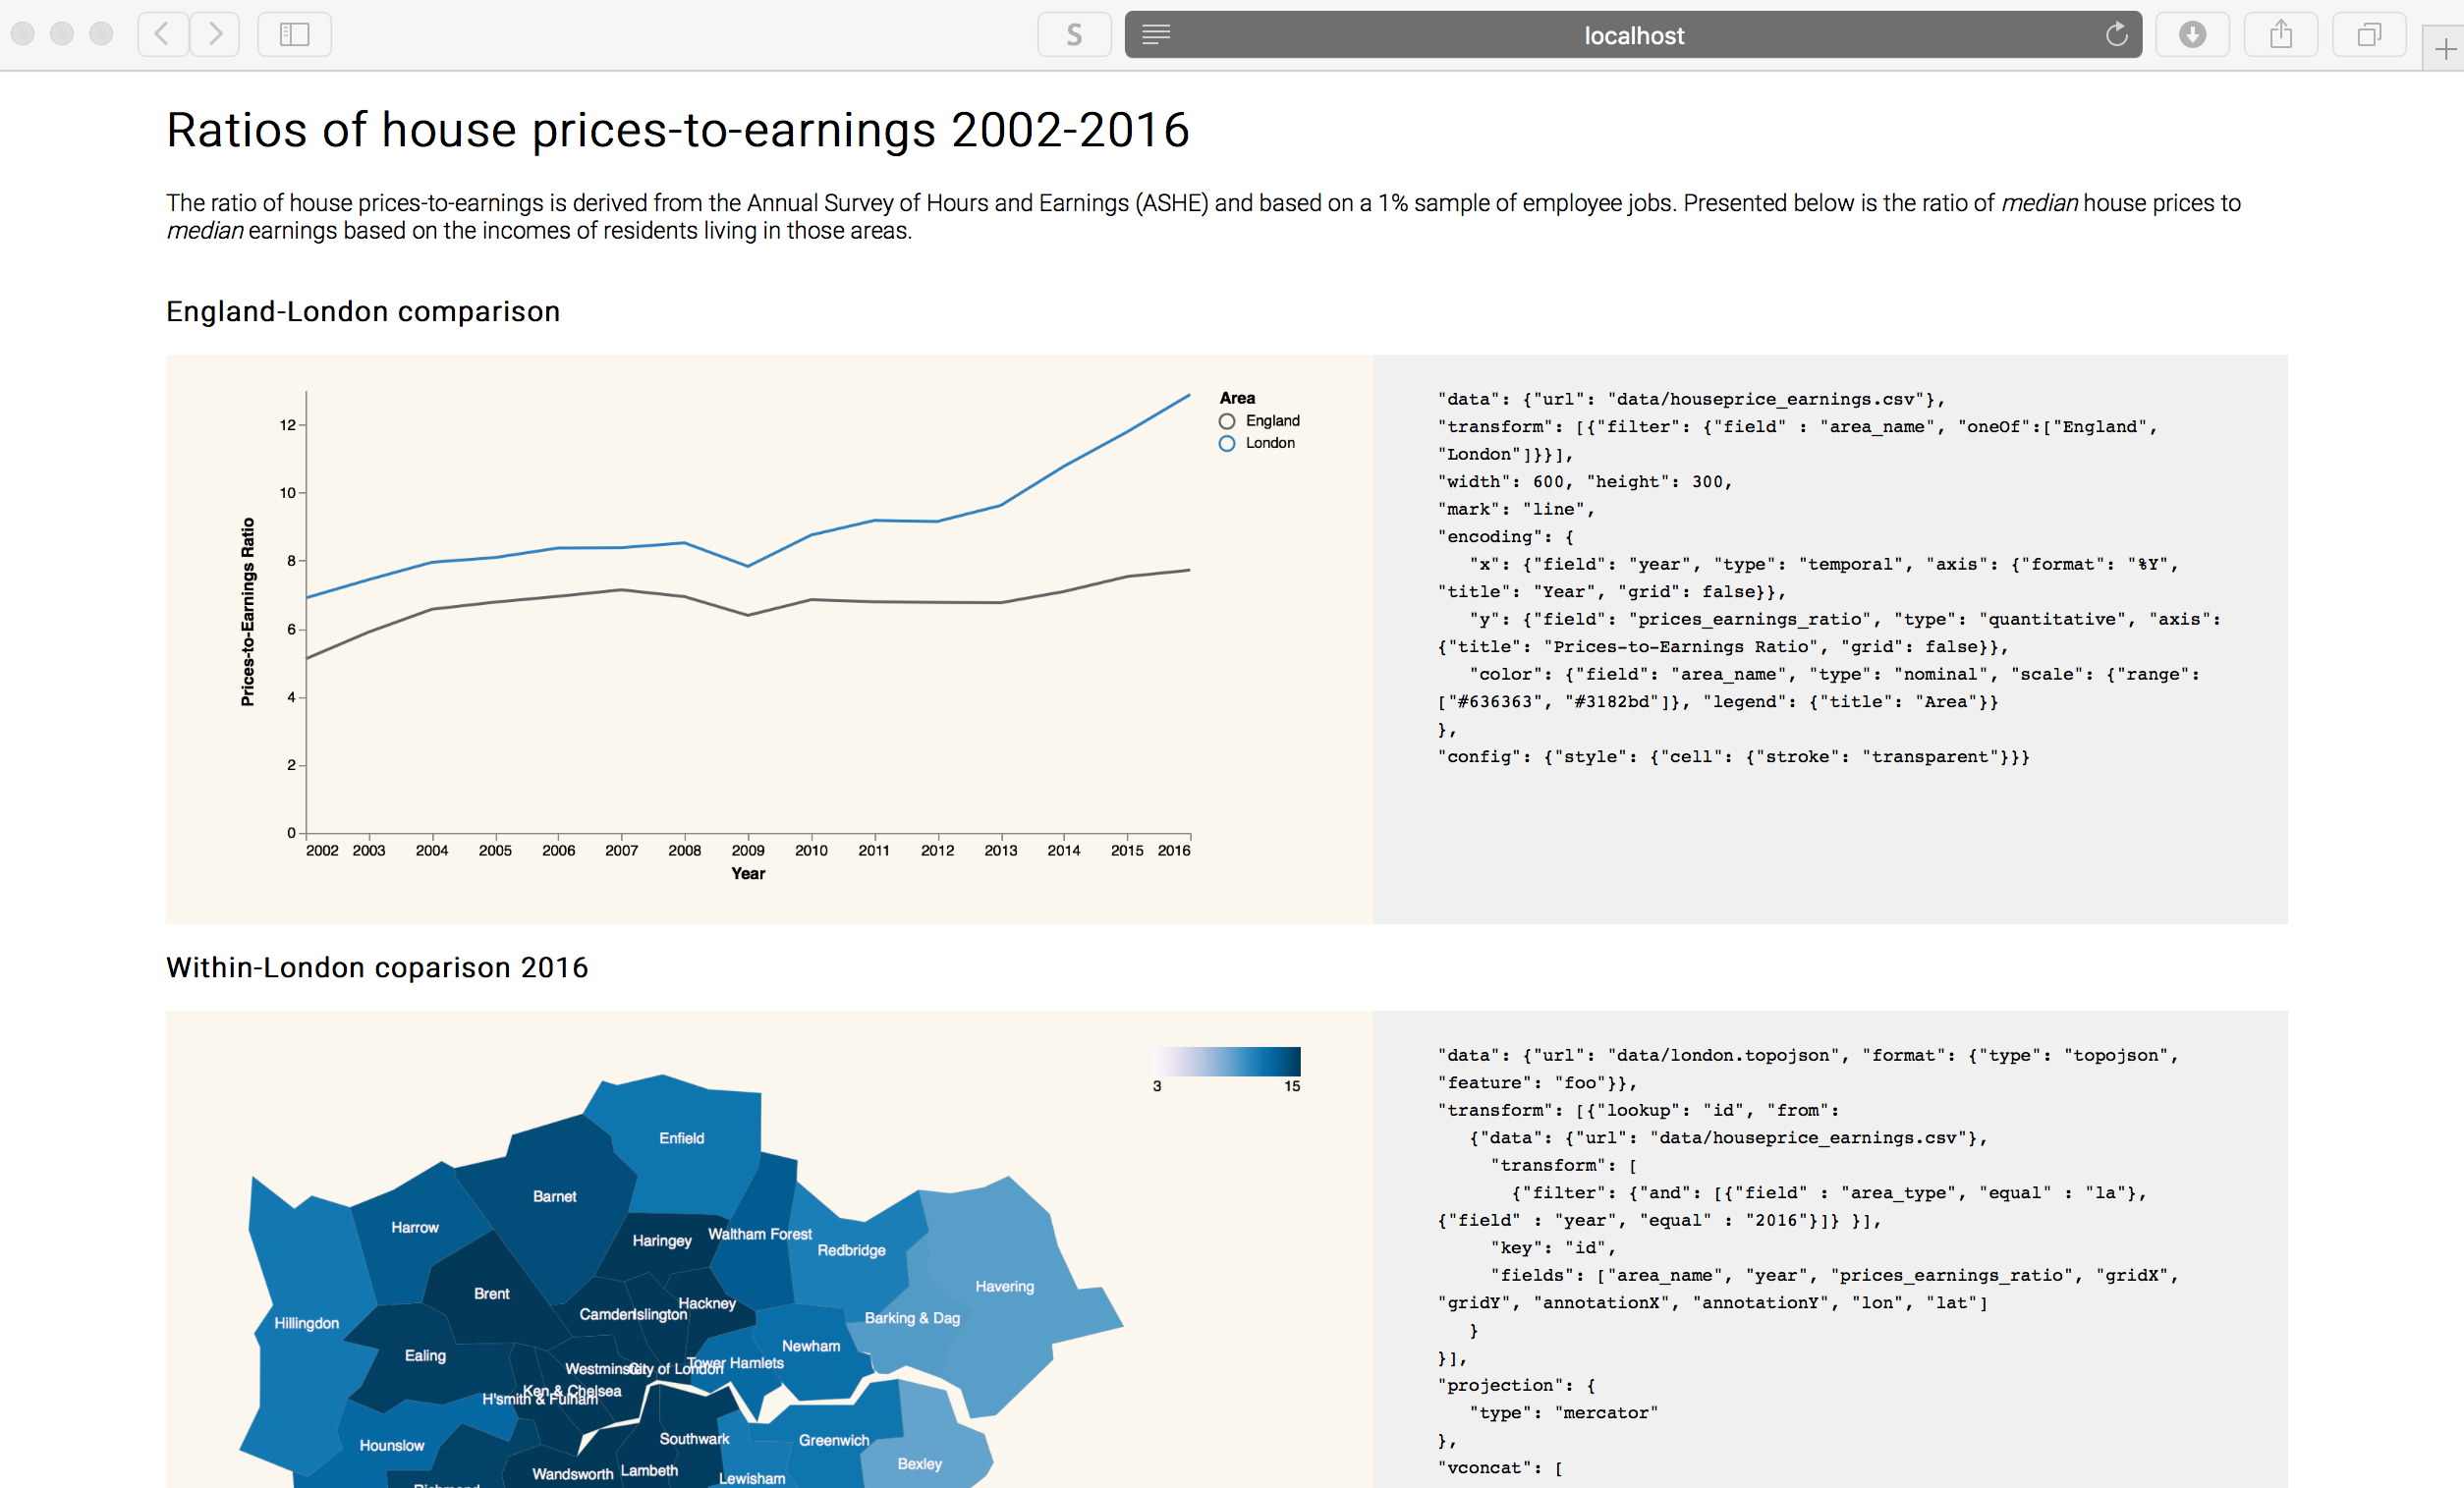The image size is (2464, 1488).
Task: Click the blue-to-white color gradient legend
Action: pos(1228,1061)
